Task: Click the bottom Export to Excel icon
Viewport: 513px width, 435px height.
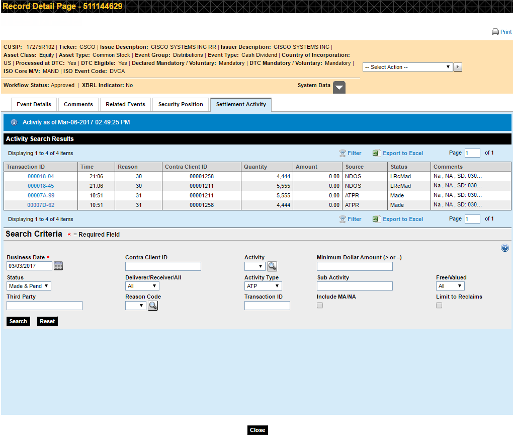Action: pos(376,219)
